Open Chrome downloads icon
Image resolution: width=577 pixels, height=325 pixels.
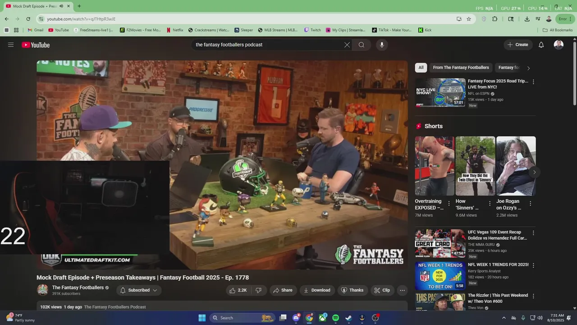pyautogui.click(x=527, y=19)
